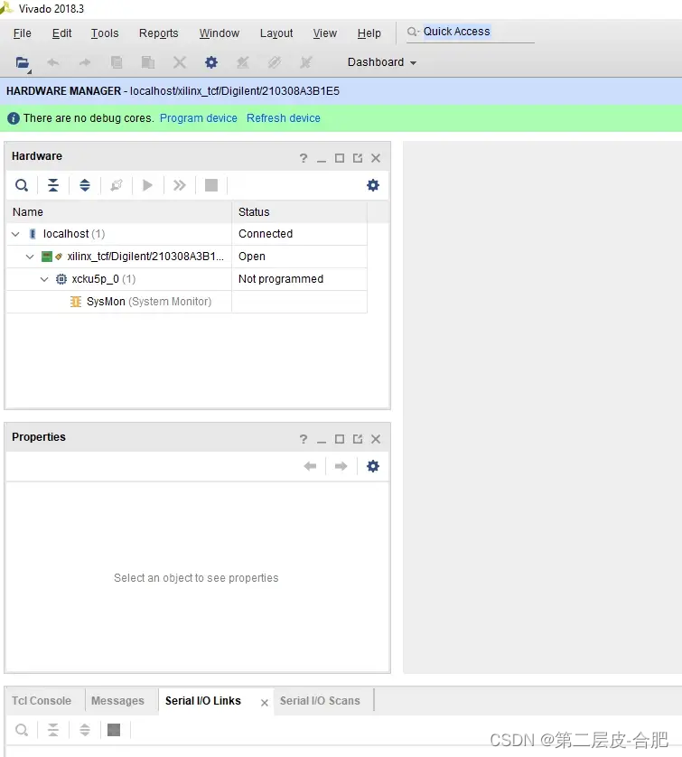
Task: Open the Help menu
Action: (x=369, y=33)
